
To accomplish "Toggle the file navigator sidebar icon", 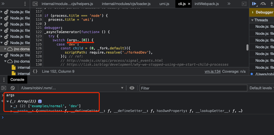I will pyautogui.click(x=35, y=4).
